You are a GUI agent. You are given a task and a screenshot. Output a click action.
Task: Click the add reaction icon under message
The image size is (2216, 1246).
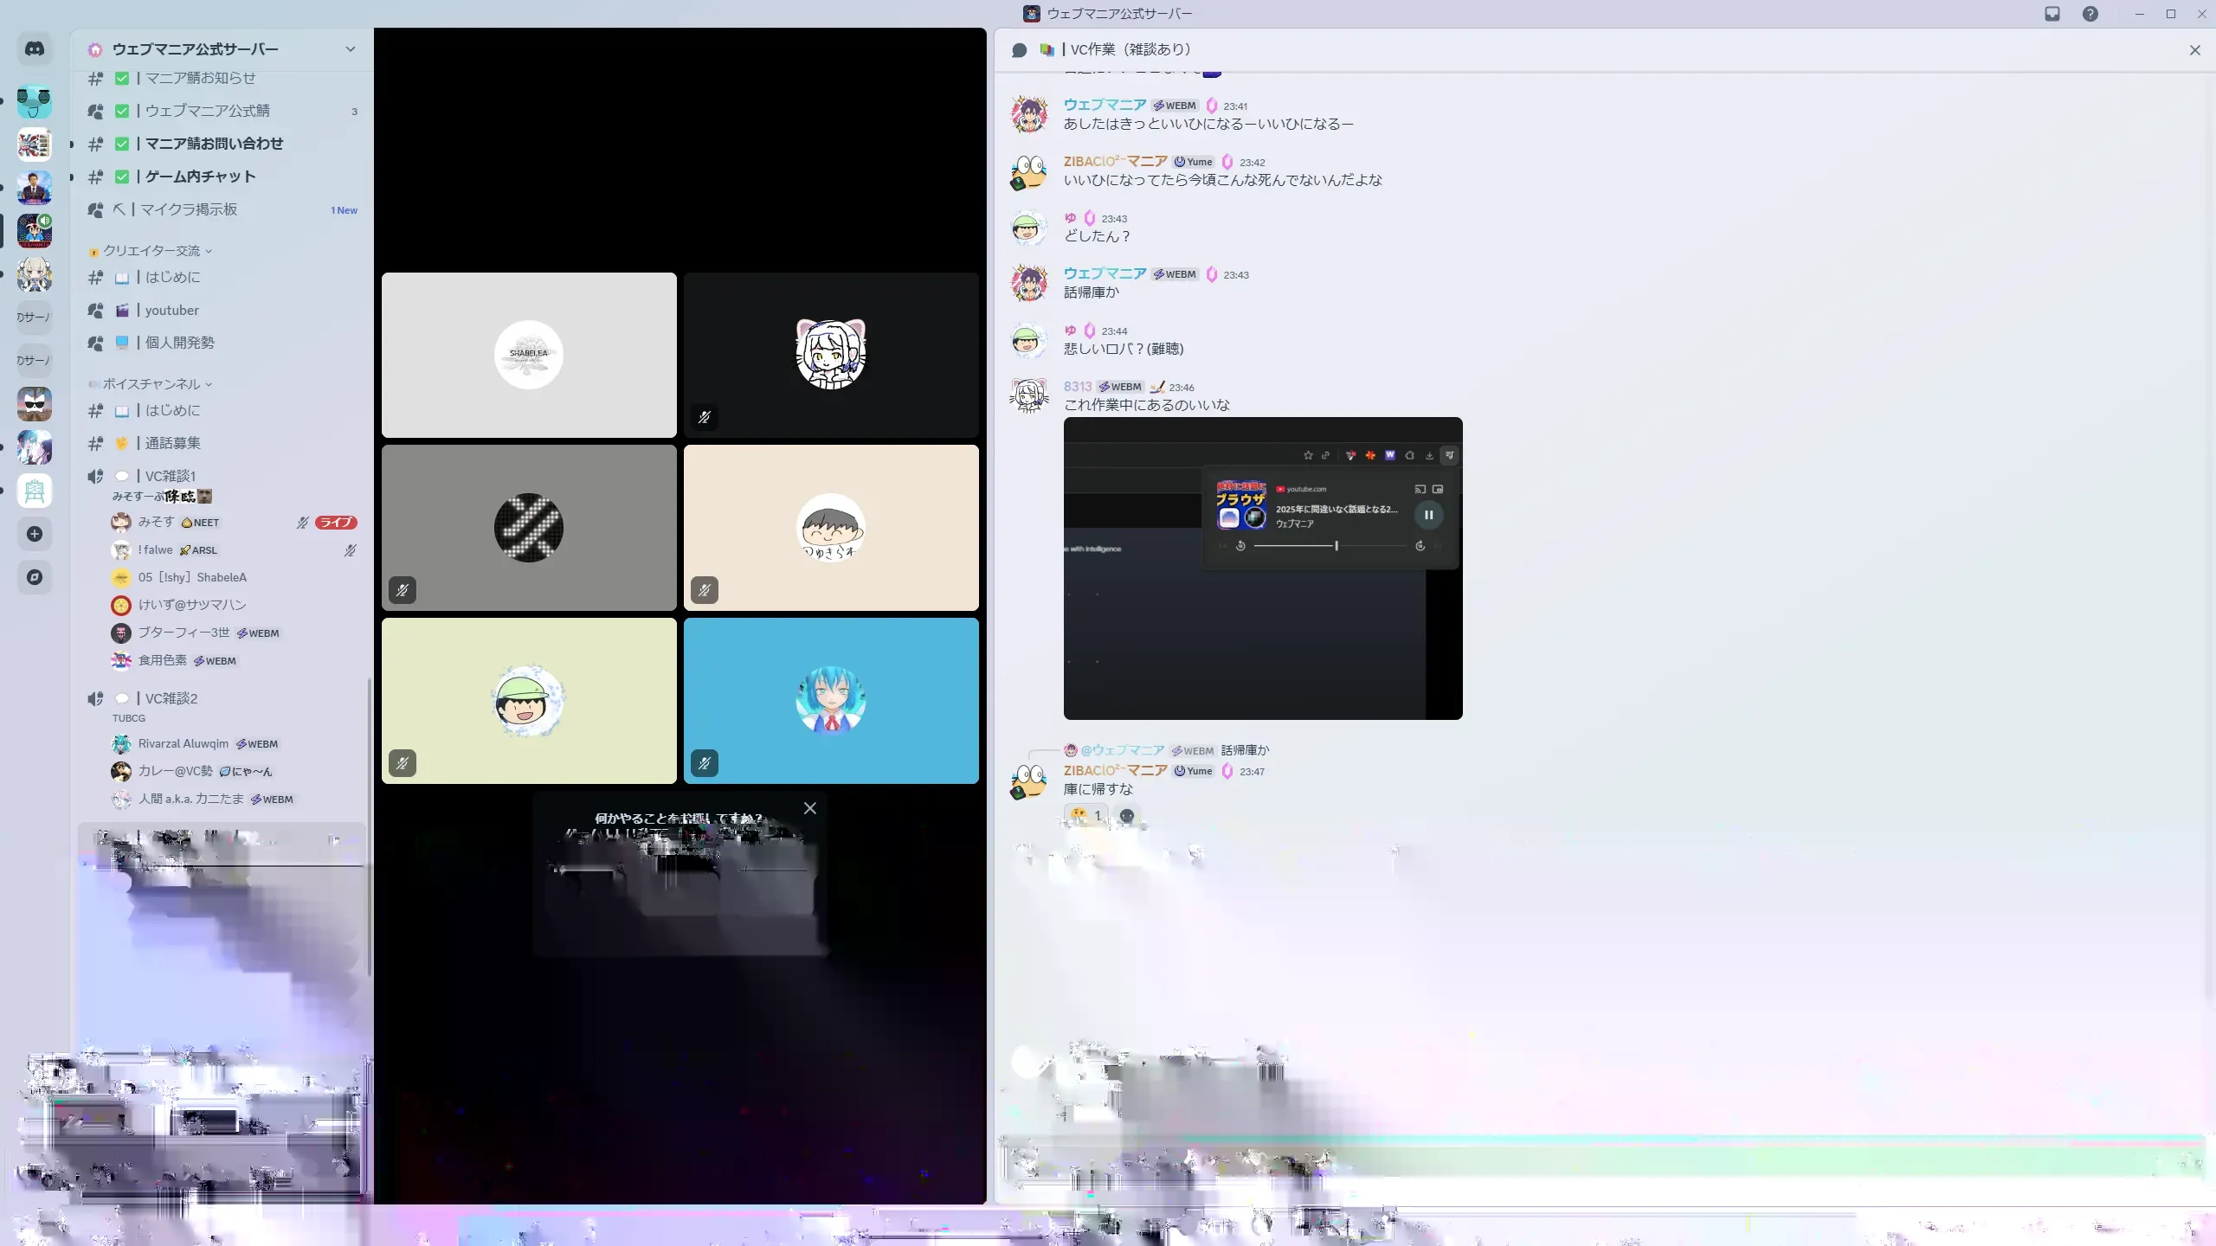click(1127, 815)
